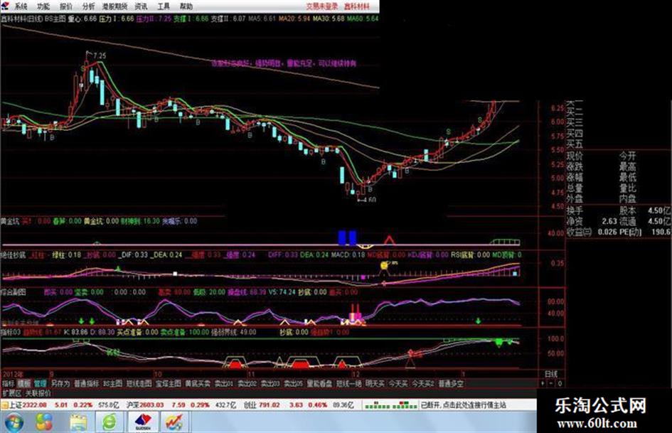
Task: Open the Windows Start button
Action: pos(14,422)
